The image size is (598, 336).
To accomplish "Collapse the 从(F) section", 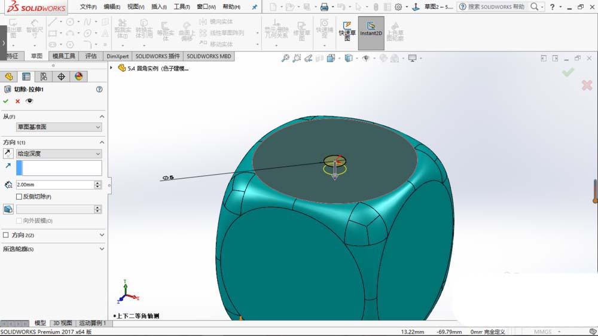I will [x=102, y=117].
